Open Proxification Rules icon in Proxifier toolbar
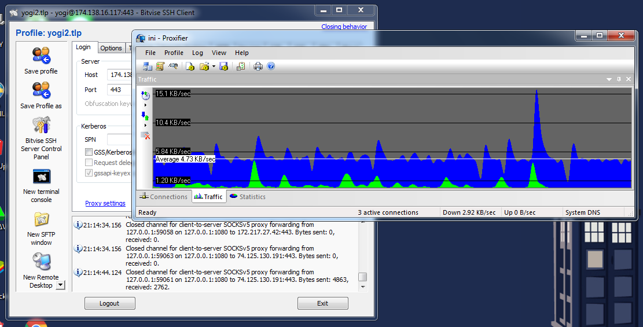643x327 pixels. (160, 66)
